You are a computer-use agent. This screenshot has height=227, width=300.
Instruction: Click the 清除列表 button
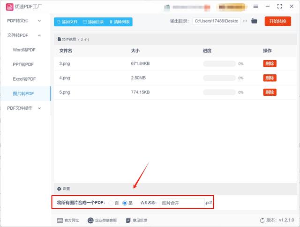click(x=120, y=22)
